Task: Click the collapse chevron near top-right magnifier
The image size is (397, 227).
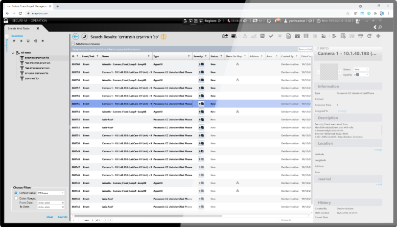Action: 375,27
